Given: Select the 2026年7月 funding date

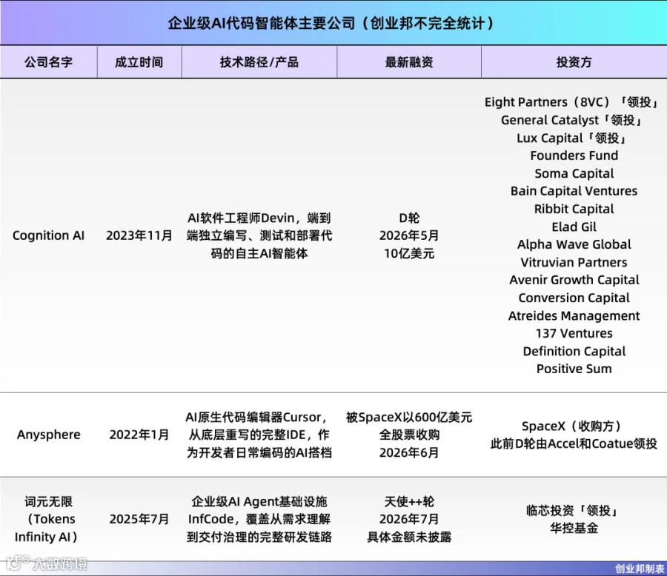Looking at the screenshot, I should [409, 519].
